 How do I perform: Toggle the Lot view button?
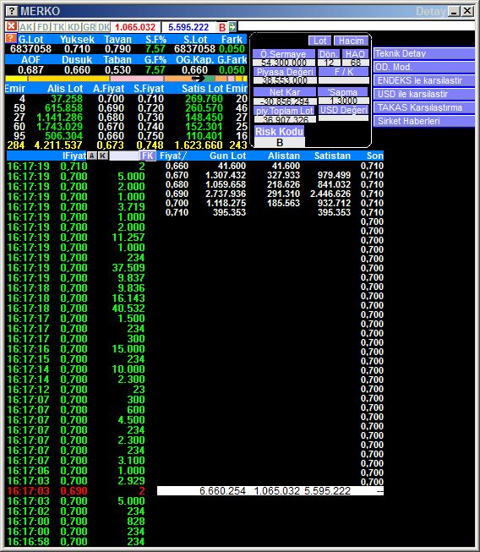[x=319, y=41]
